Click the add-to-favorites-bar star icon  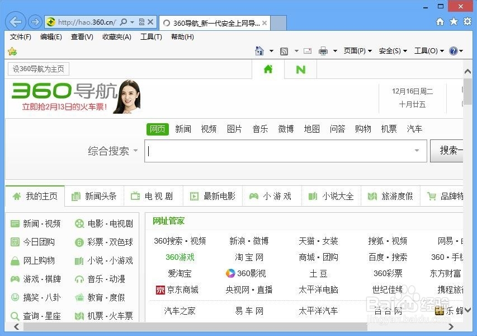point(12,51)
